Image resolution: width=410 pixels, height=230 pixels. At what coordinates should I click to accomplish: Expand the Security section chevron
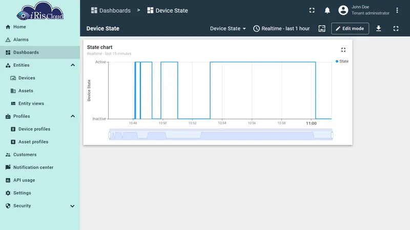(x=72, y=206)
